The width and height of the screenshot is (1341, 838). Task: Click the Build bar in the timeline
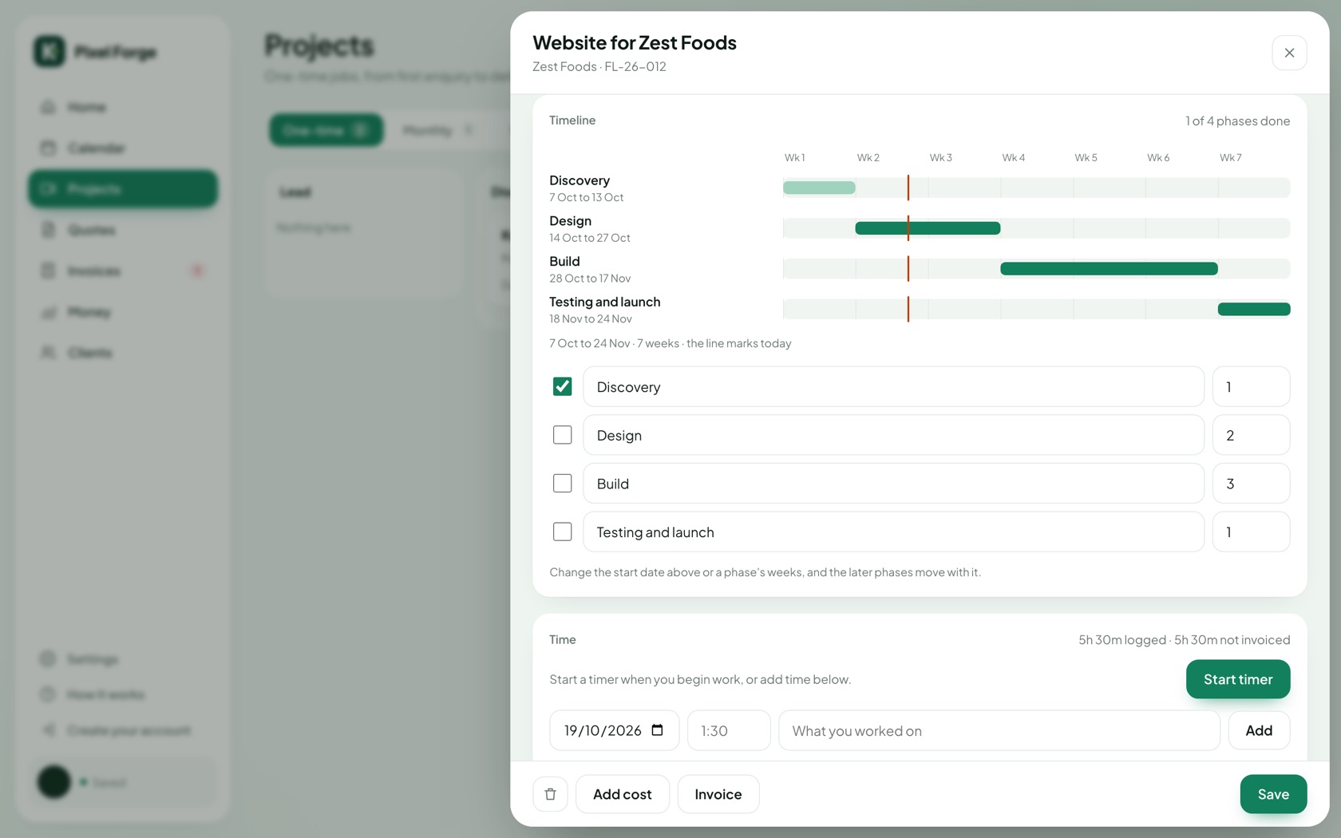coord(1109,269)
